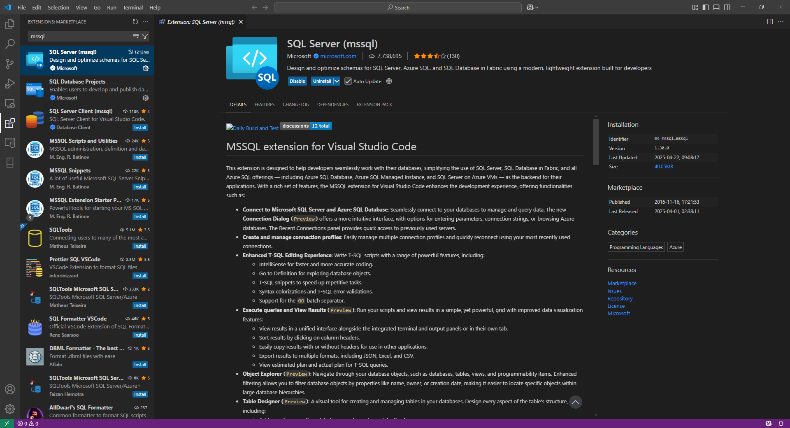790x428 pixels.
Task: Switch to the Changelog tab
Action: 296,105
